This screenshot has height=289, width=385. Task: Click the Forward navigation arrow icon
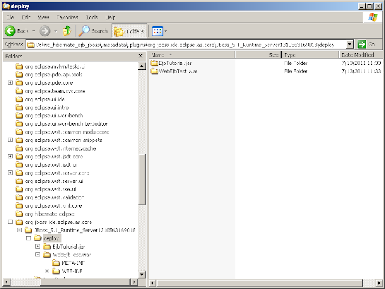click(x=45, y=31)
